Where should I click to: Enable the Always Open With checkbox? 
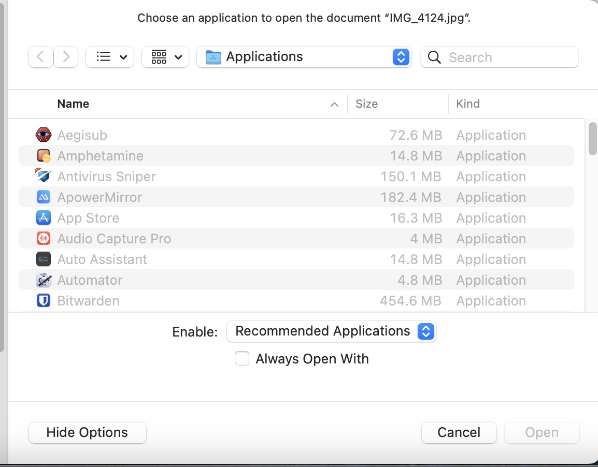coord(242,359)
